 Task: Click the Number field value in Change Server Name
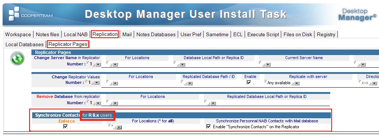point(91,64)
